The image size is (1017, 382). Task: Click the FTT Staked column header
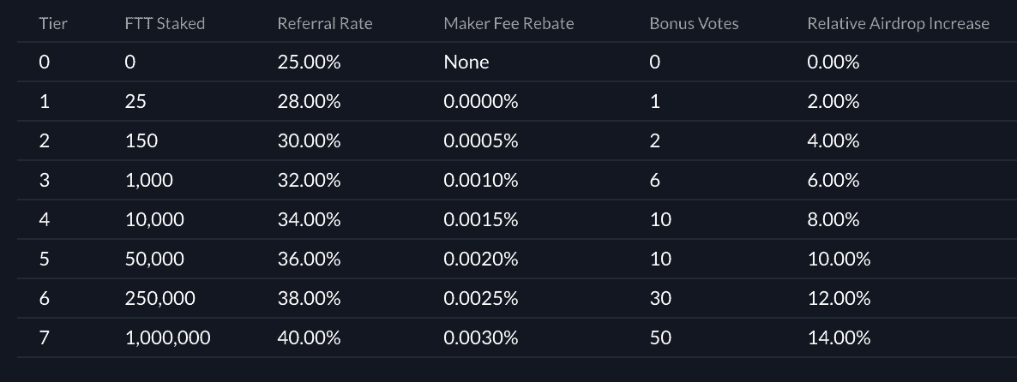[x=165, y=23]
